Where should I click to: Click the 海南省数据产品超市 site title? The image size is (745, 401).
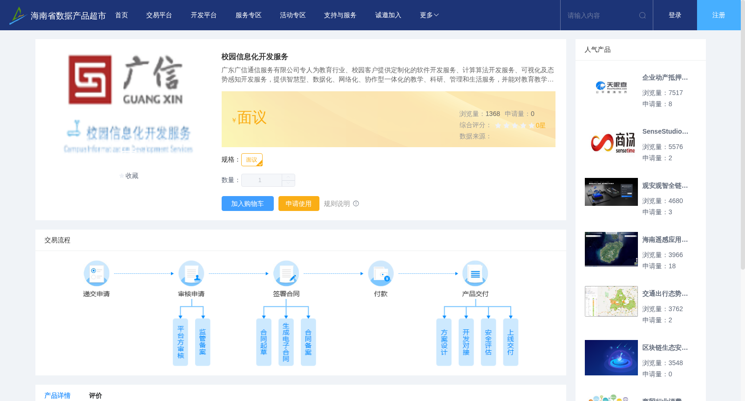click(68, 16)
